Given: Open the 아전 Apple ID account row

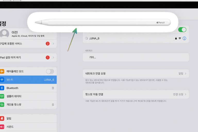Looking at the screenshot, I should [28, 34].
